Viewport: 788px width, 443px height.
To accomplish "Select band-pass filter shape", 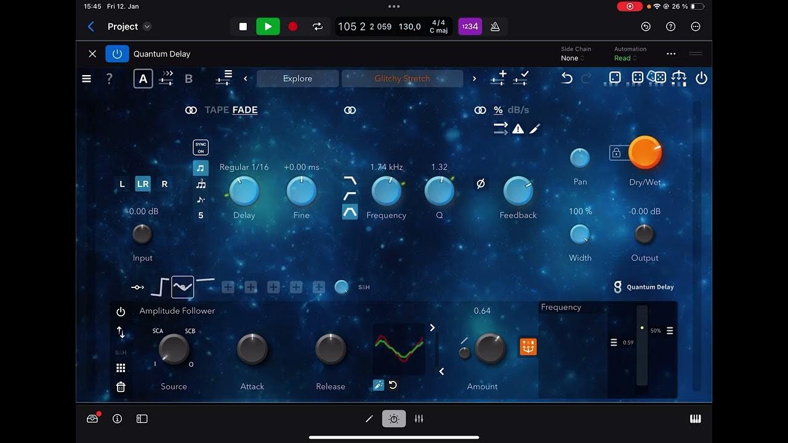I will (350, 212).
